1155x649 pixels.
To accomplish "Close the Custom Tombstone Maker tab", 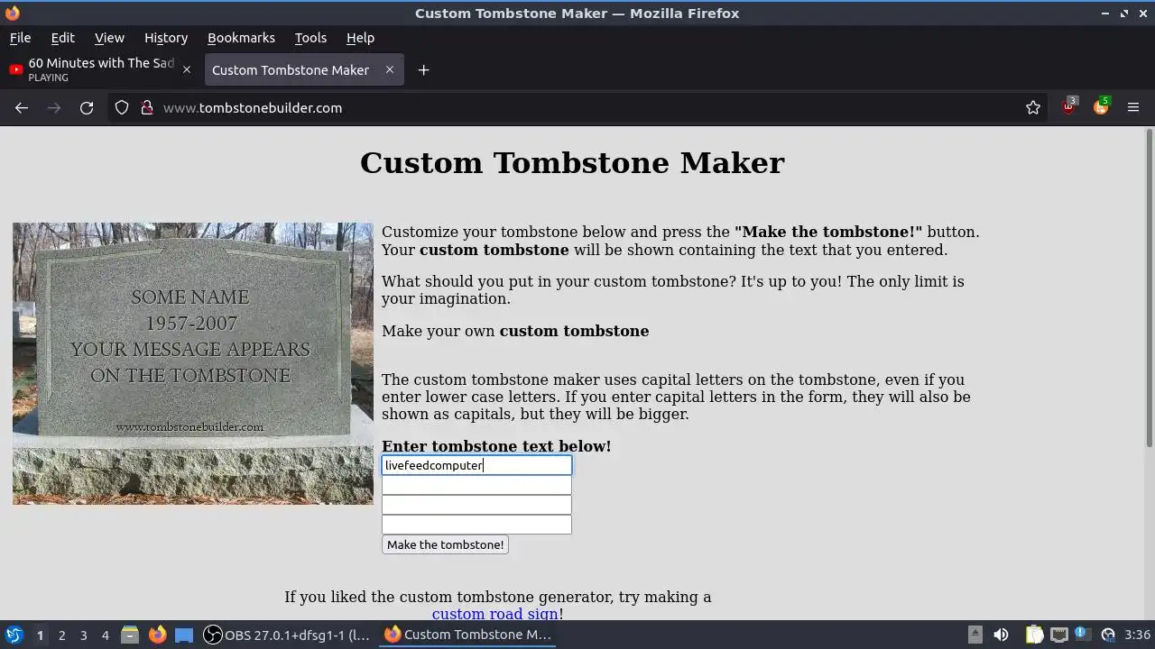I will coord(390,69).
